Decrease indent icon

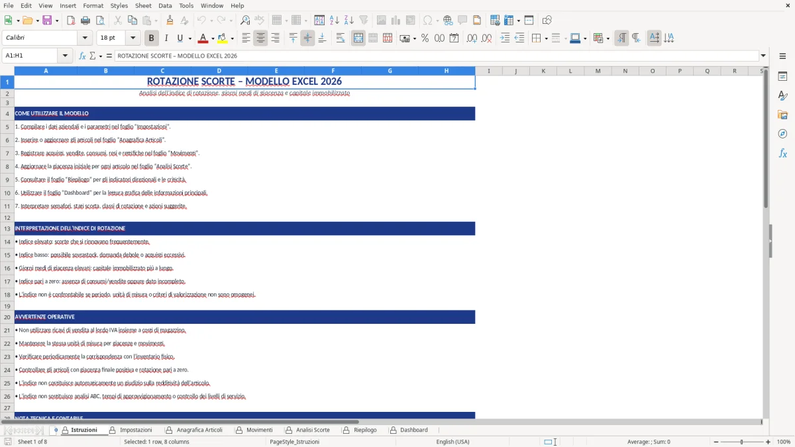(x=519, y=38)
